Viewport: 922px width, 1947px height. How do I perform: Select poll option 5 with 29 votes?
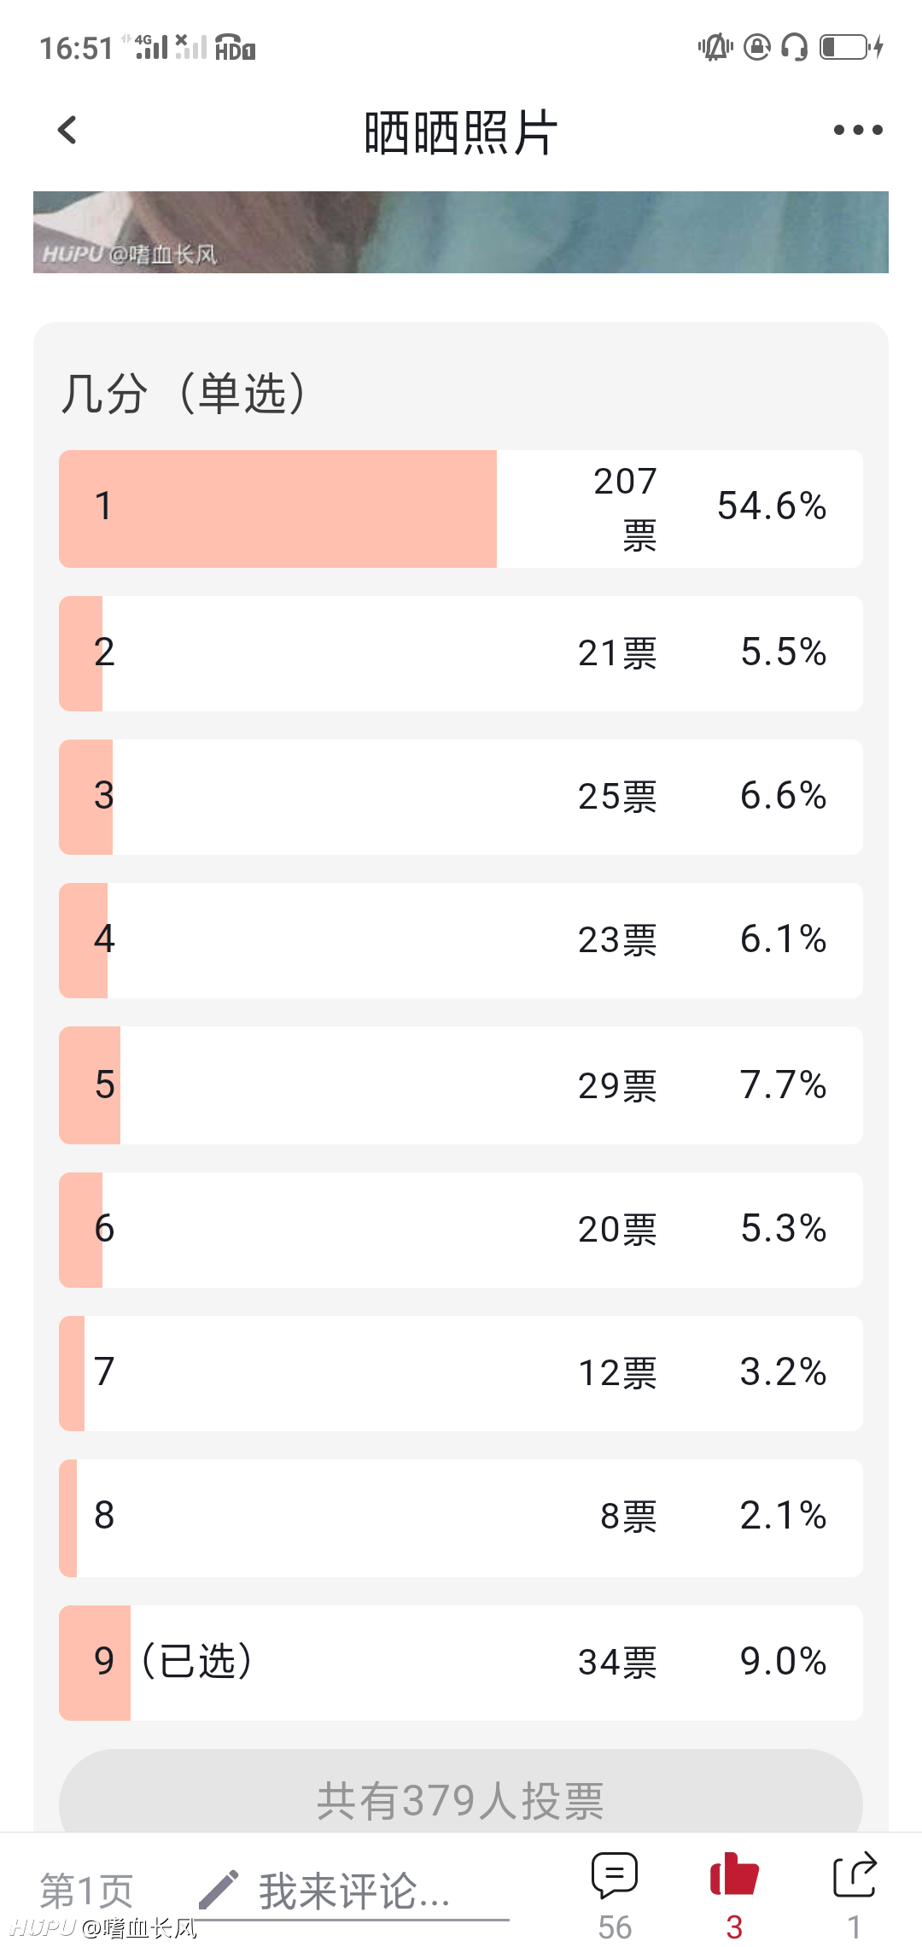tap(461, 1085)
